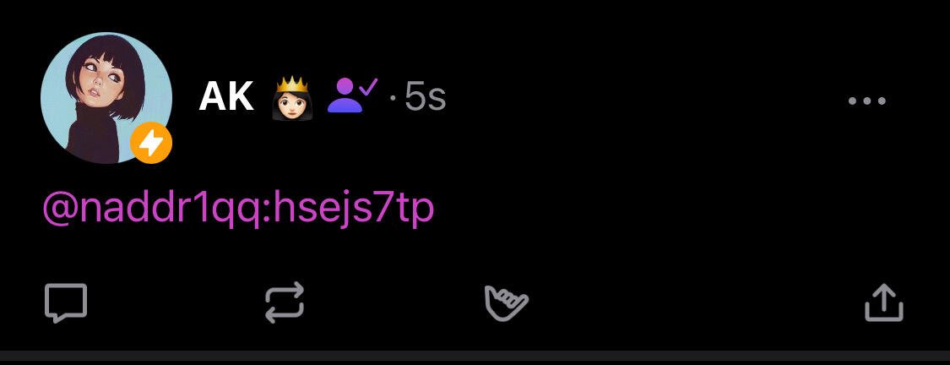Open zap option on the lightning badge
This screenshot has height=365, width=950.
[151, 143]
